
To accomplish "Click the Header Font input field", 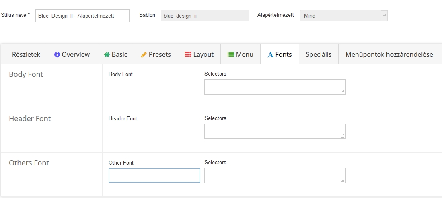I will (x=154, y=131).
